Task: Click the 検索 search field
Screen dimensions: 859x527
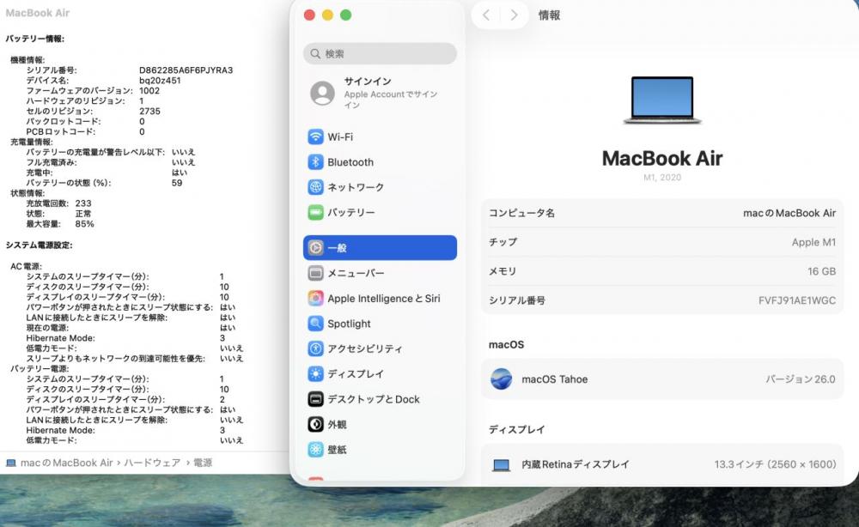Action: tap(380, 53)
